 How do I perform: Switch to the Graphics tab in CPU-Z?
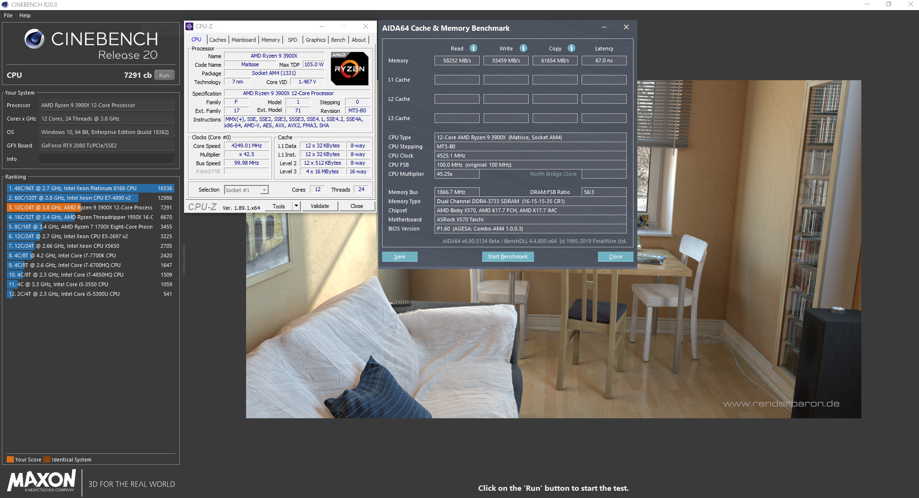click(316, 40)
